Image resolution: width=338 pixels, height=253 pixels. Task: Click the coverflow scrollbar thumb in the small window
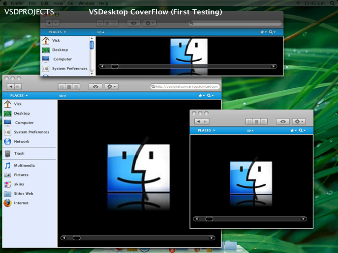209,219
